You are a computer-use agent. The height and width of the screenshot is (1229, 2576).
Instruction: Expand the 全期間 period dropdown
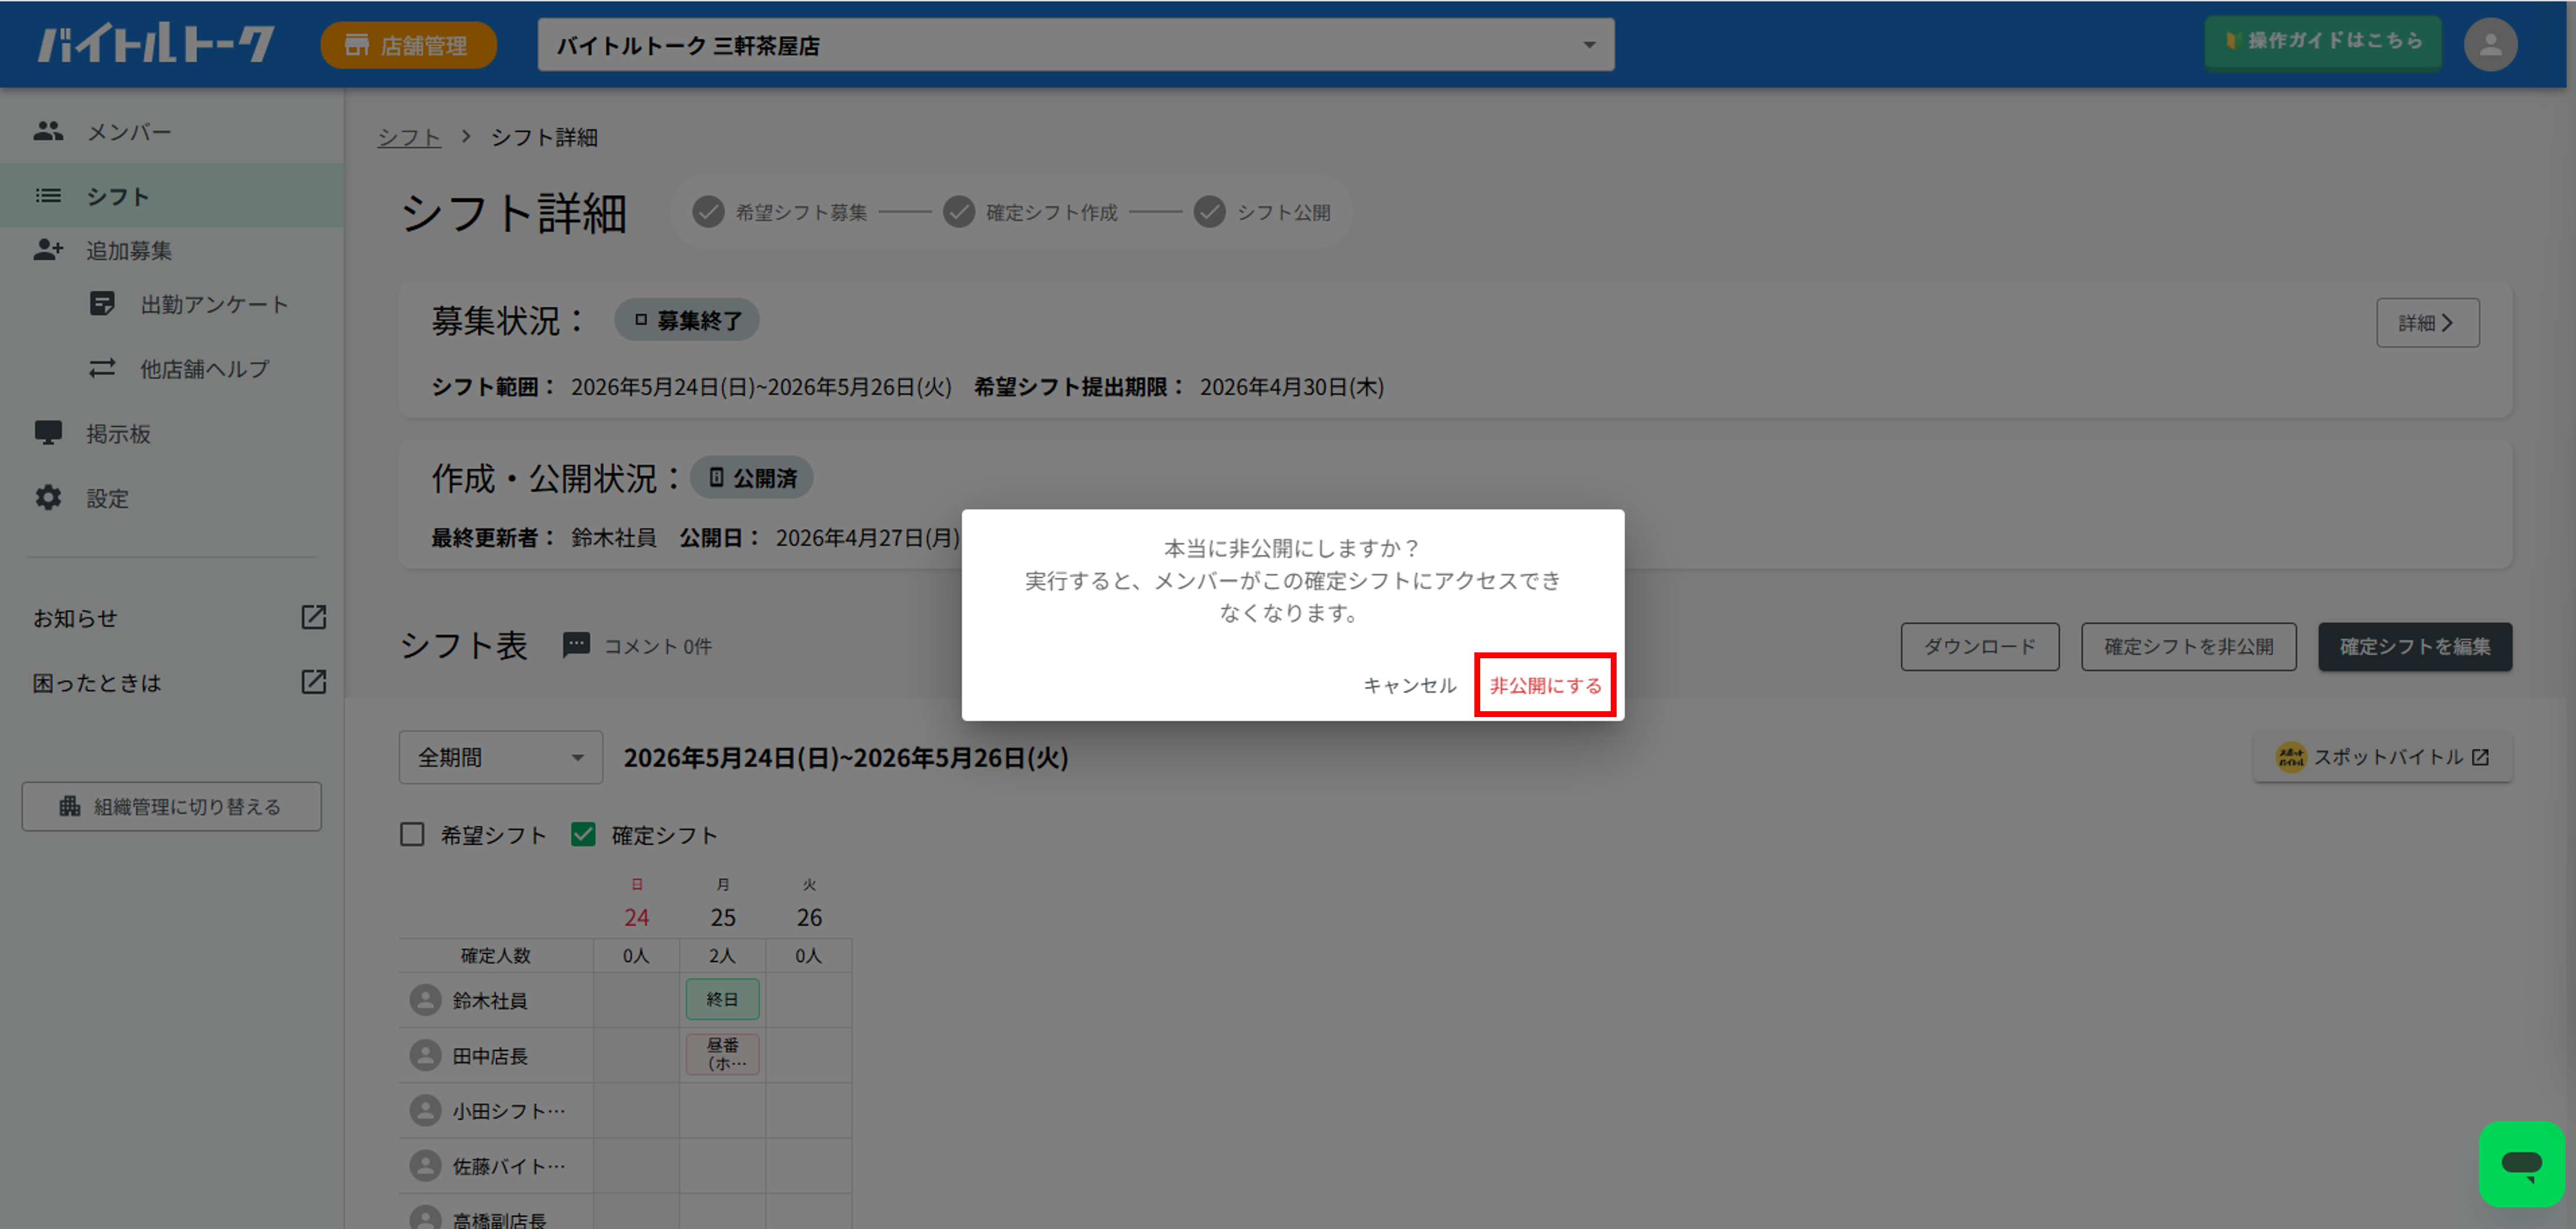pyautogui.click(x=501, y=757)
